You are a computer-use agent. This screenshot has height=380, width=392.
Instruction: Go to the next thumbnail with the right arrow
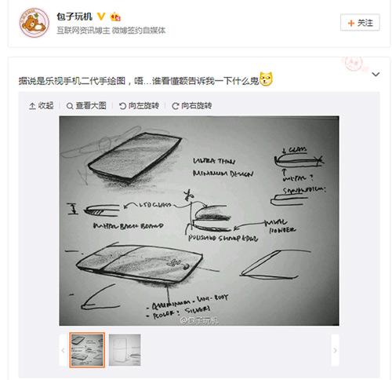(x=336, y=350)
